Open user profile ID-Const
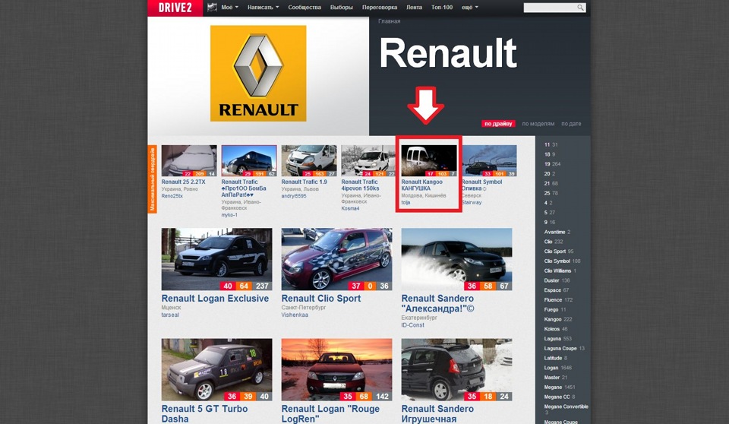This screenshot has width=729, height=424. pyautogui.click(x=413, y=325)
